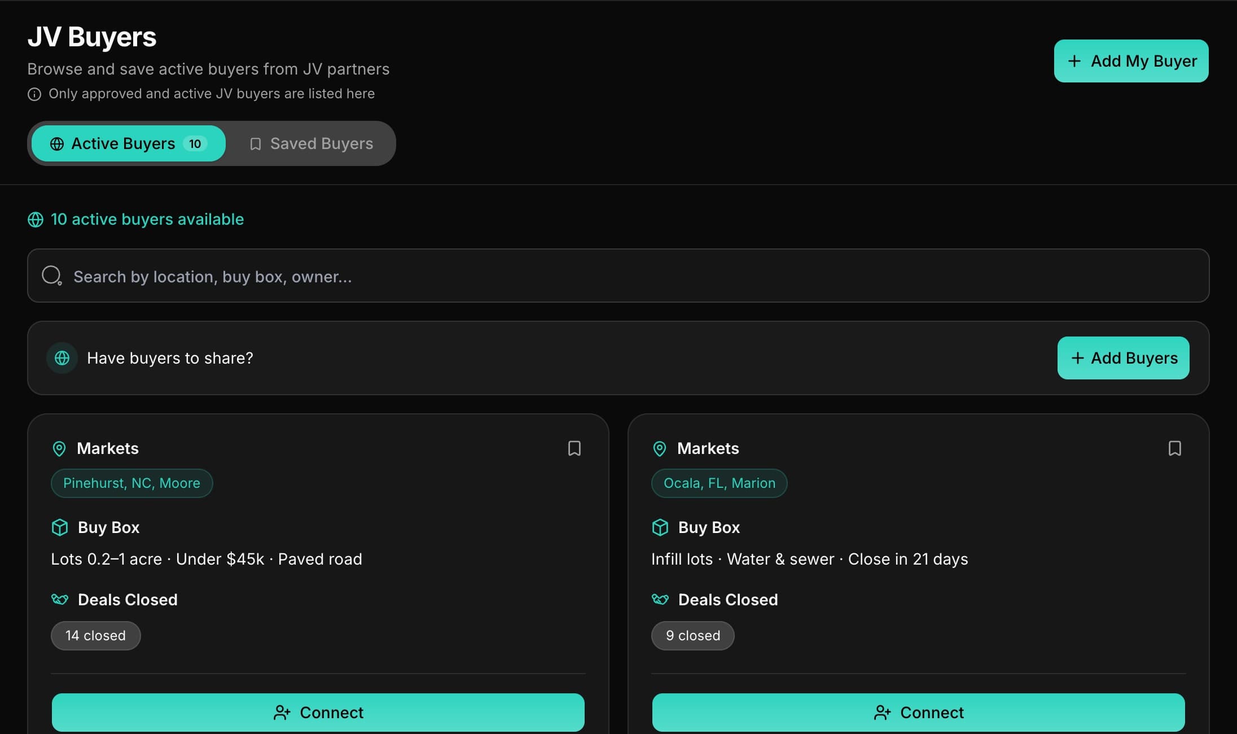Click the handshake icon on Ocala card
Screen dimensions: 1237x734
click(x=660, y=599)
